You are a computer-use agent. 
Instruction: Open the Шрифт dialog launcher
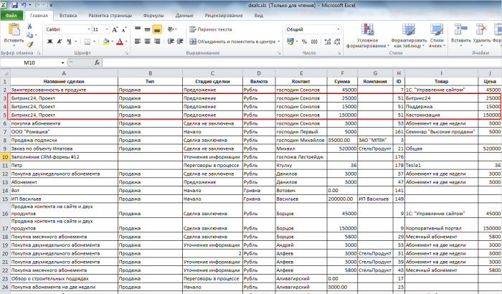126,53
